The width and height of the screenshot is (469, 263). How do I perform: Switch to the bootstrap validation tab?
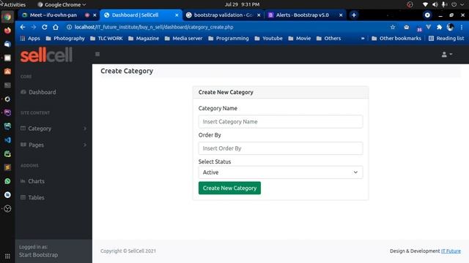(223, 15)
